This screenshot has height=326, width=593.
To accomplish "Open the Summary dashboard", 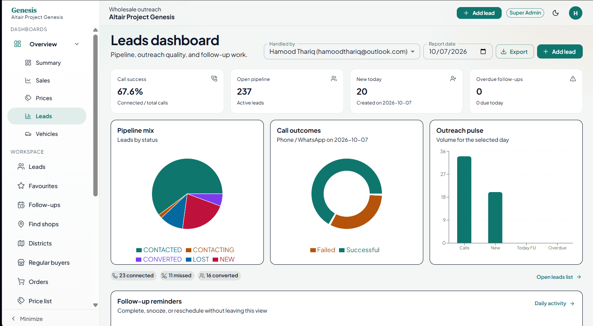I will click(47, 63).
